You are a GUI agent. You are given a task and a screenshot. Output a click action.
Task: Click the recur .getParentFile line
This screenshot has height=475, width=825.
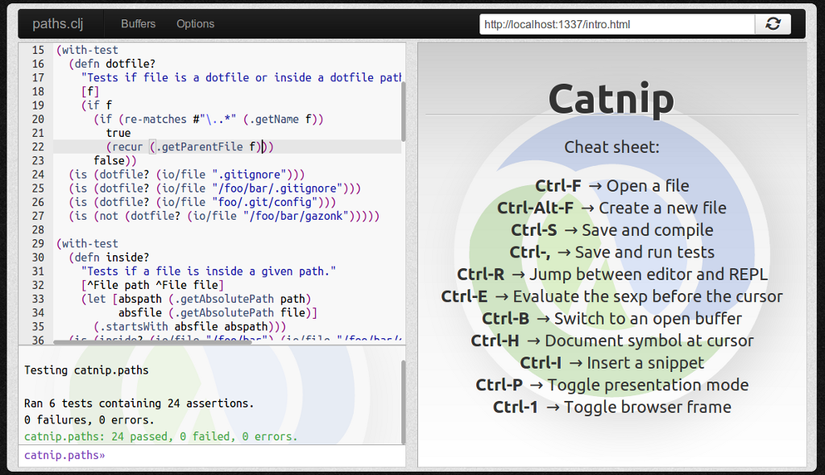pyautogui.click(x=190, y=147)
